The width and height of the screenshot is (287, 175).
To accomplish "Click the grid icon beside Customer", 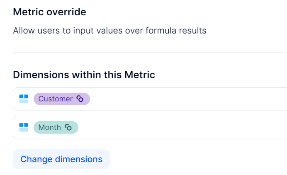I will (24, 99).
